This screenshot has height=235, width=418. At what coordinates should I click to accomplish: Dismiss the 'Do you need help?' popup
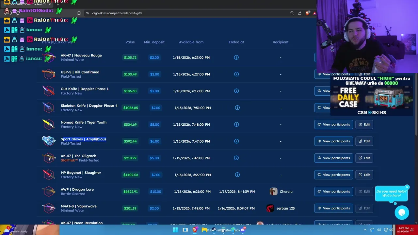407,187
